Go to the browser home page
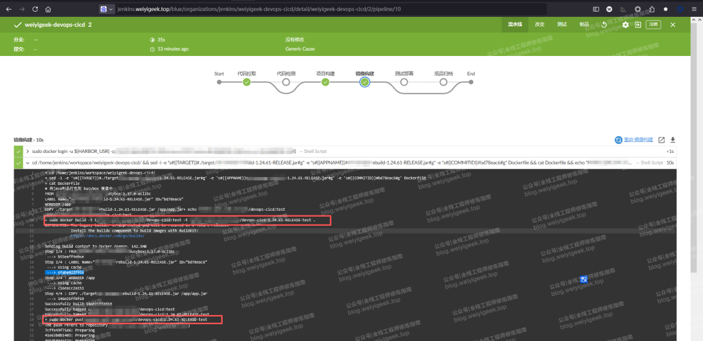Image resolution: width=703 pixels, height=341 pixels. tap(48, 9)
